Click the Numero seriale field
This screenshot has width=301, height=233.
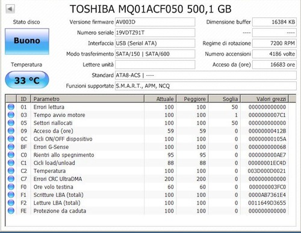point(155,32)
